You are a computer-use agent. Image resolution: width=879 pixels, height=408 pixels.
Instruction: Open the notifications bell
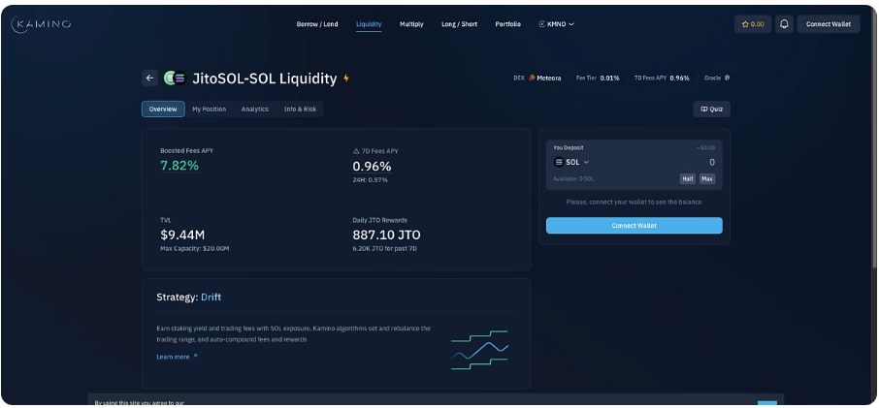point(784,24)
